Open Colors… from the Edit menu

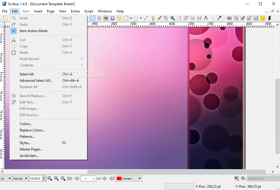(48, 124)
